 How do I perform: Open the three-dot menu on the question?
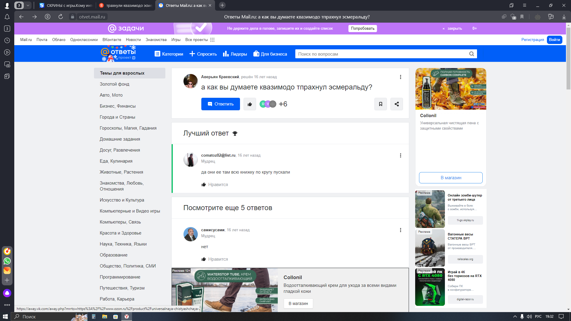400,77
